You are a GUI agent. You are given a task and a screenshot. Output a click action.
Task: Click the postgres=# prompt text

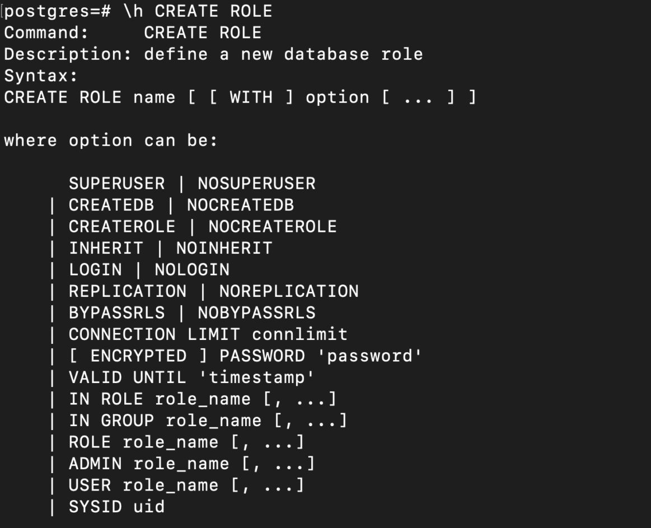(58, 12)
